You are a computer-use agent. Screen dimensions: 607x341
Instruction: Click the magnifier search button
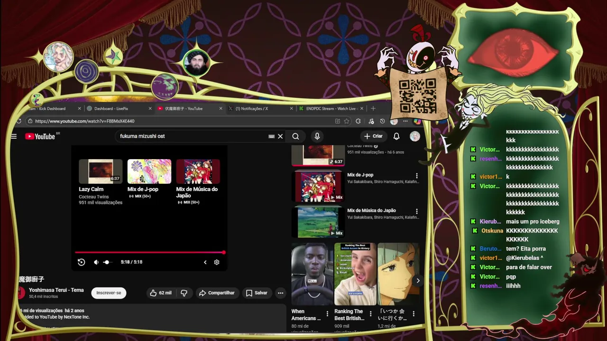[295, 136]
